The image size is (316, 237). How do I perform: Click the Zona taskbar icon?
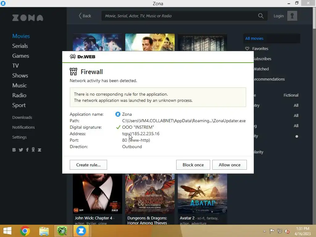[x=81, y=231]
